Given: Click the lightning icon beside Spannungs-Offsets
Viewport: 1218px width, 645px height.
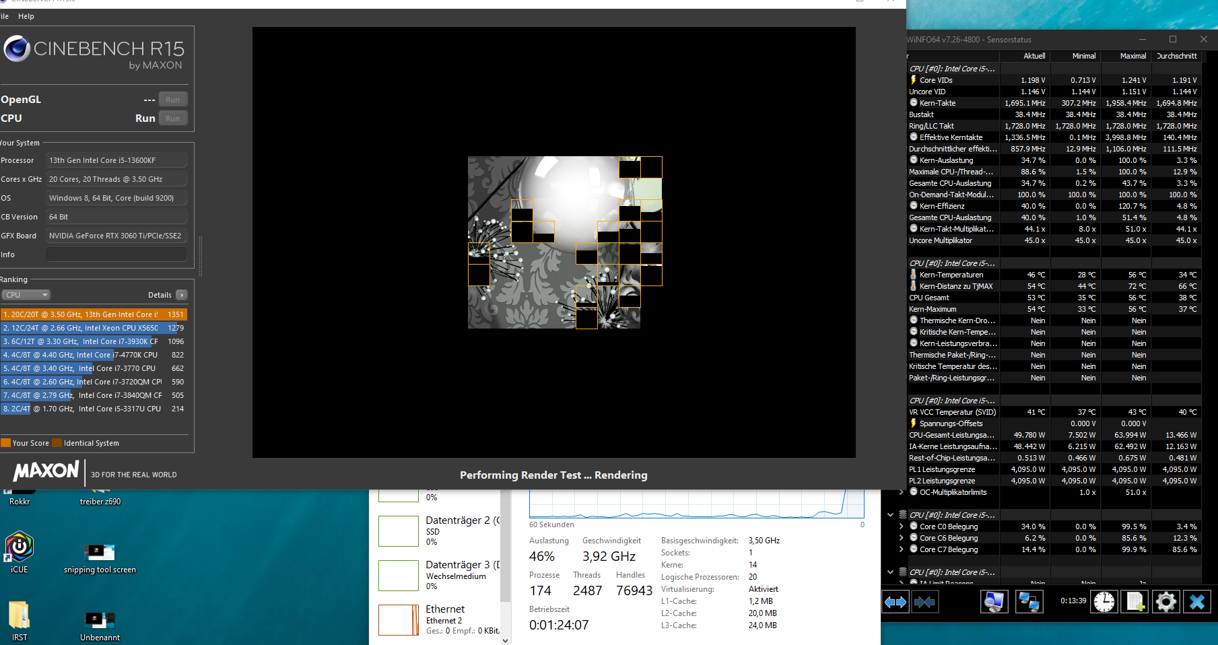Looking at the screenshot, I should 914,423.
